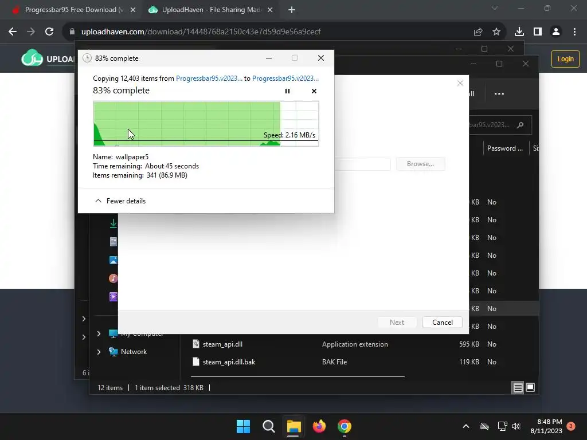
Task: Reload the UploadHaven page
Action: click(x=49, y=32)
